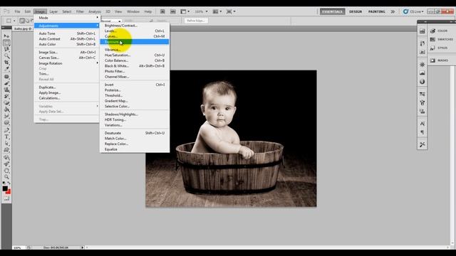Select the History Brush tool
Image resolution: width=456 pixels, height=256 pixels.
click(6, 96)
